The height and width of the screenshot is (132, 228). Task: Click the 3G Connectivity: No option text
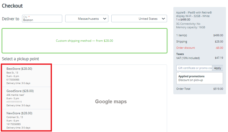(188, 24)
